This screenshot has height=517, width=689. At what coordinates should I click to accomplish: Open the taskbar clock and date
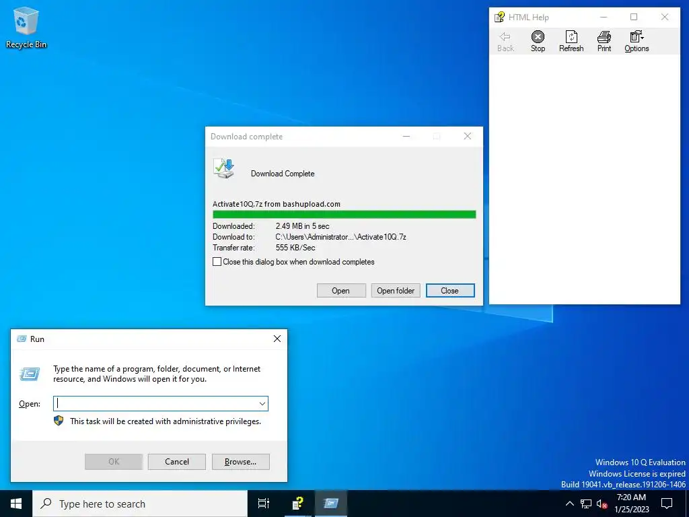click(x=631, y=504)
